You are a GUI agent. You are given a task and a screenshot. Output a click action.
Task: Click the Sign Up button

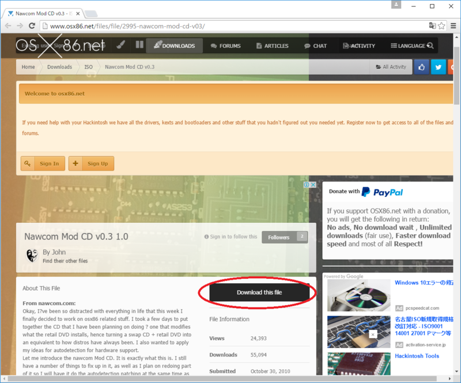pyautogui.click(x=91, y=164)
